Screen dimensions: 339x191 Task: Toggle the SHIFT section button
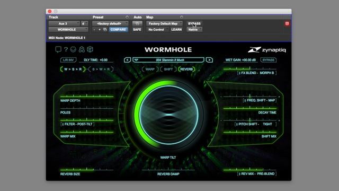coord(168,69)
